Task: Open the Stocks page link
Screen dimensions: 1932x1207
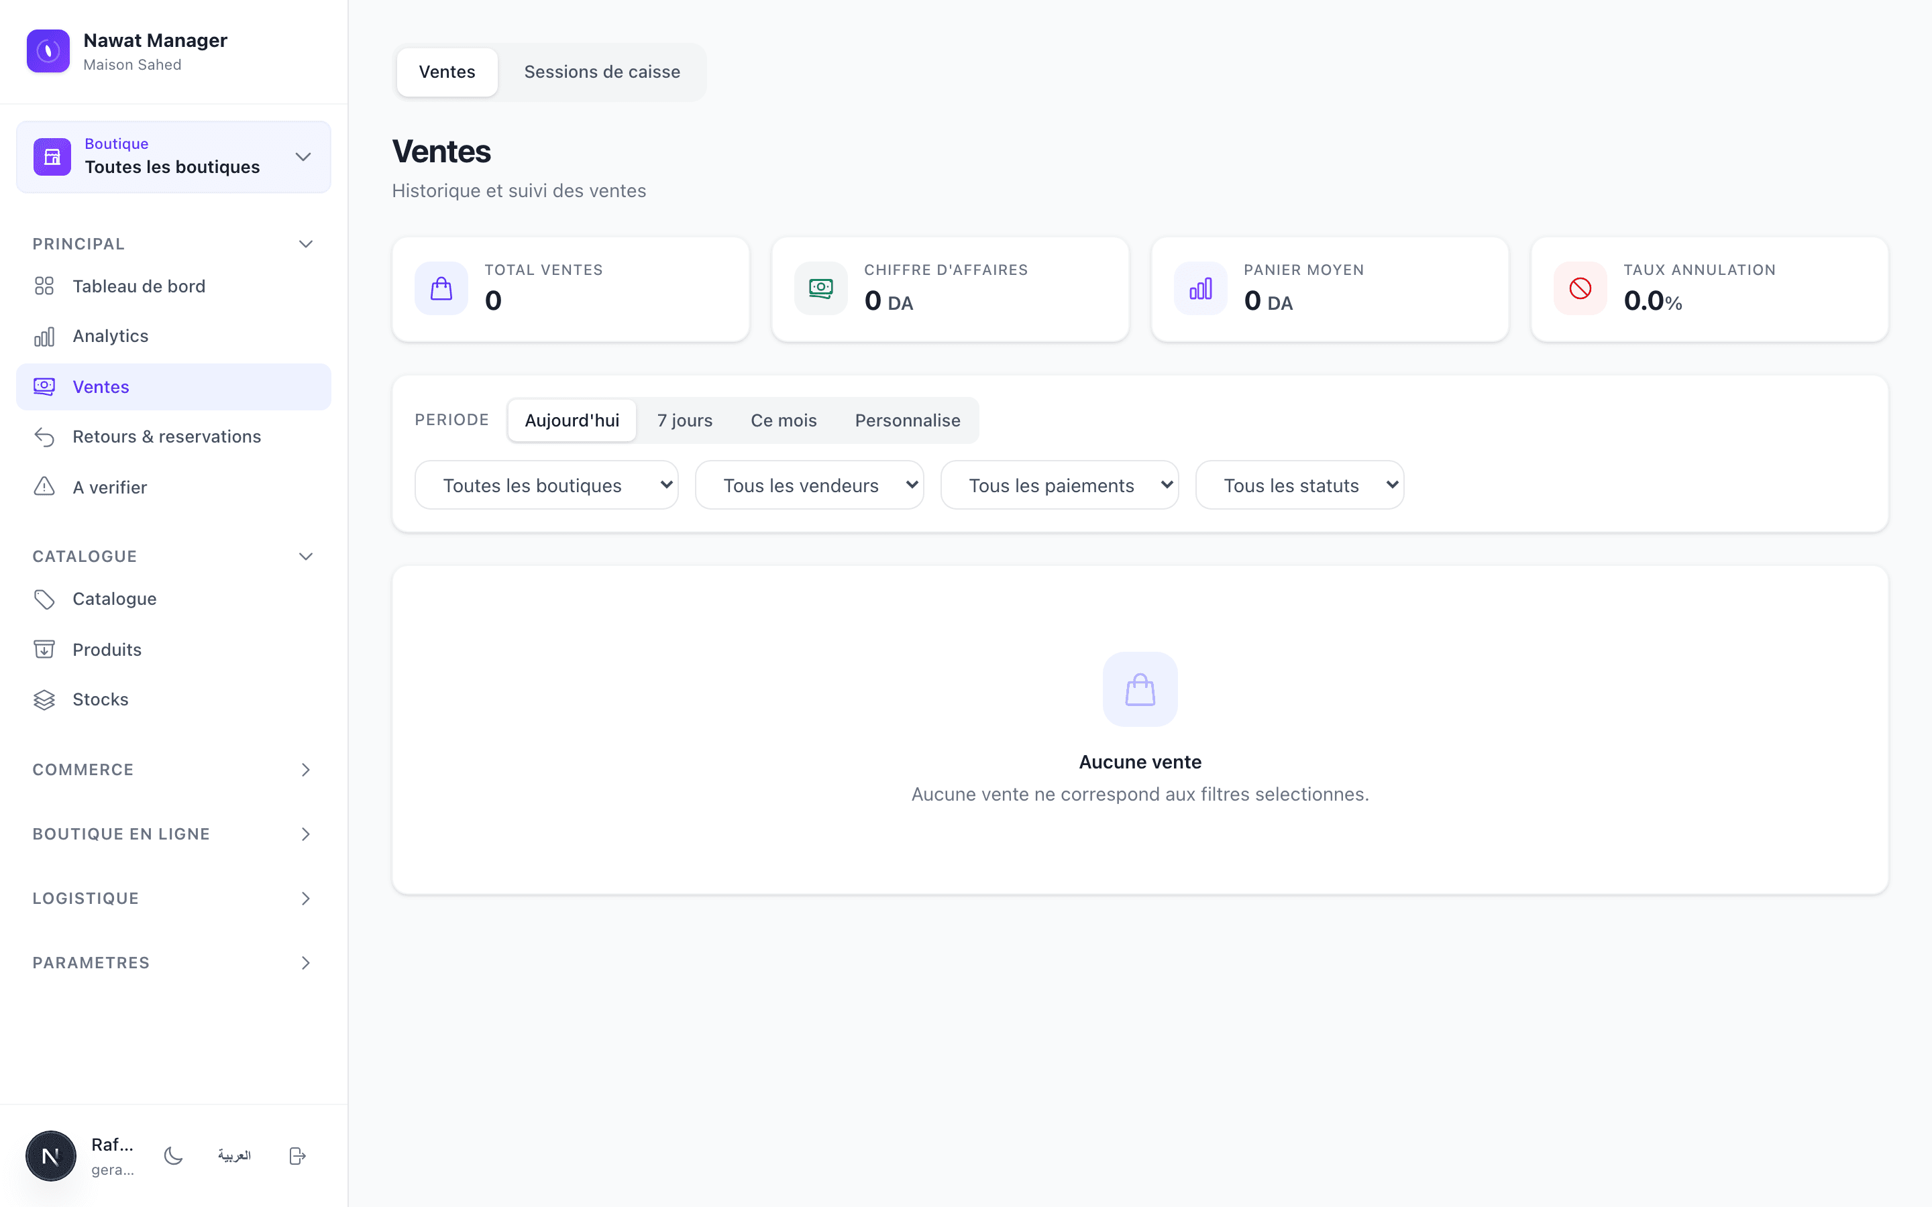Action: pyautogui.click(x=173, y=699)
